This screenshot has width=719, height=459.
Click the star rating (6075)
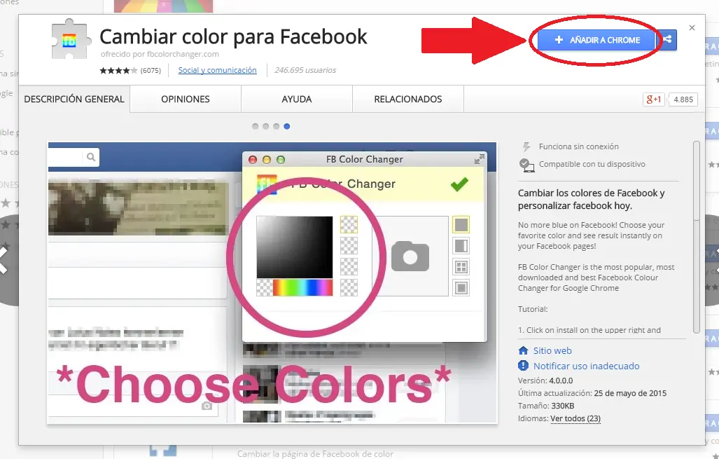(130, 70)
